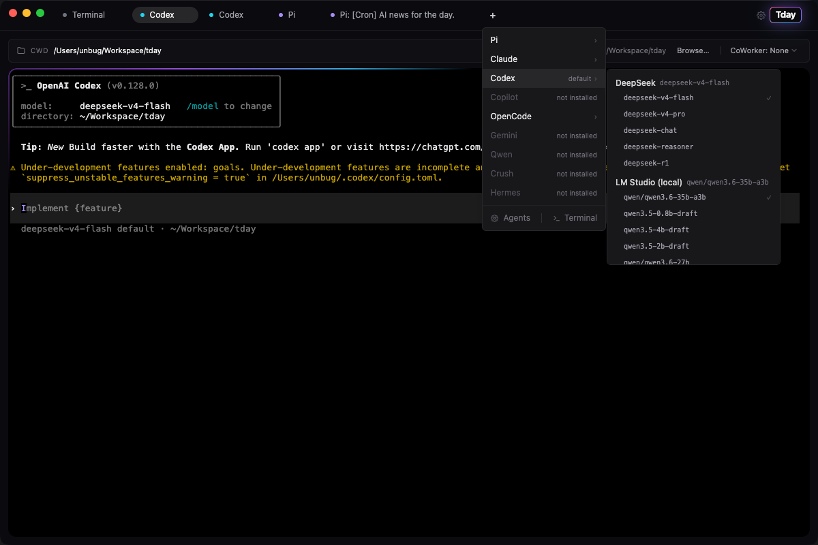Click the Agents gear icon in menu
Screen dimensions: 818x545
tap(495, 218)
